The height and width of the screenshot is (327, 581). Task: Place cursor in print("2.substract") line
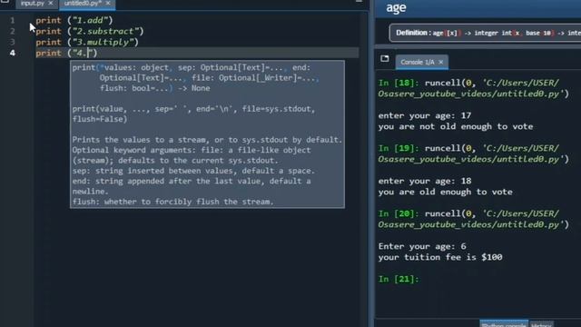(90, 31)
